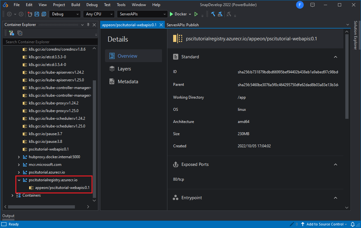This screenshot has width=361, height=228.
Task: Open the Build menu
Action: pyautogui.click(x=76, y=5)
